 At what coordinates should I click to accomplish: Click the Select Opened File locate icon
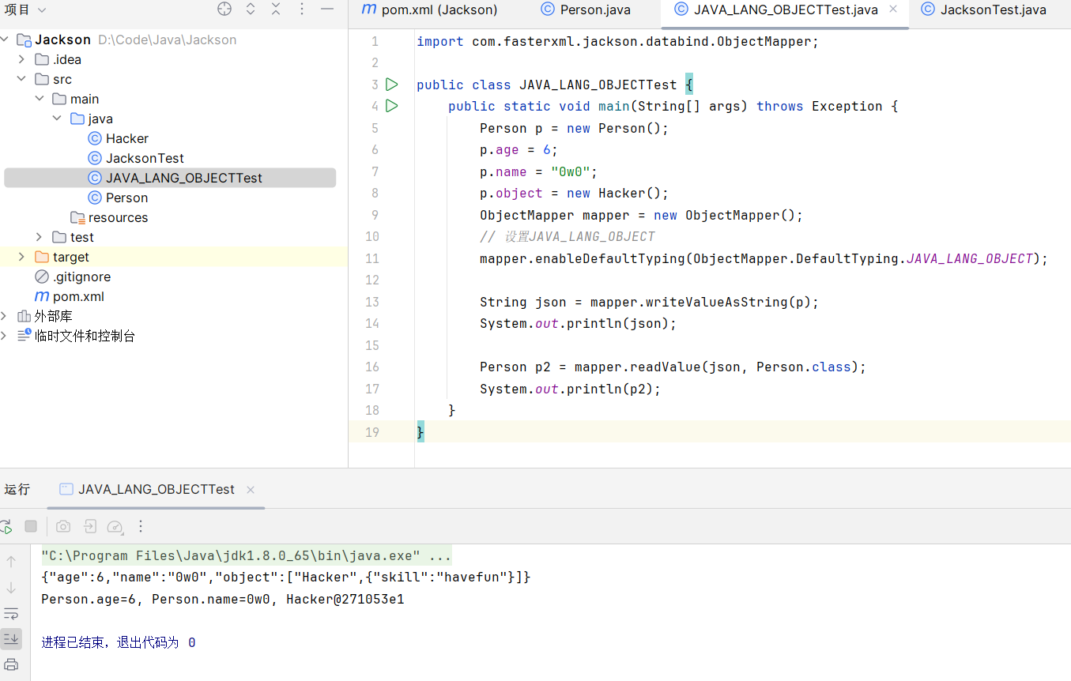224,9
